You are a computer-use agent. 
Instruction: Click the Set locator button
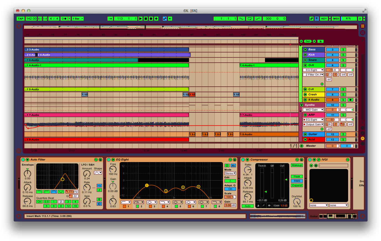click(x=308, y=41)
